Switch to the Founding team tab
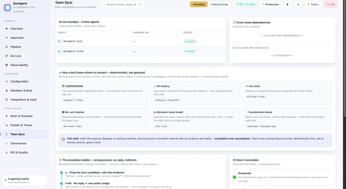 [x=198, y=4]
